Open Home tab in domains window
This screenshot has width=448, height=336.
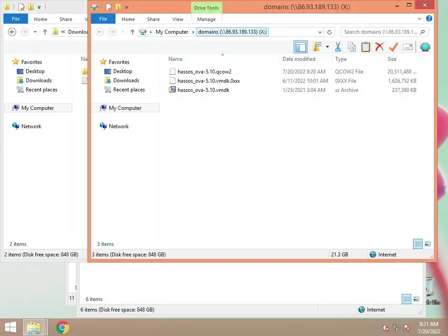(x=128, y=19)
